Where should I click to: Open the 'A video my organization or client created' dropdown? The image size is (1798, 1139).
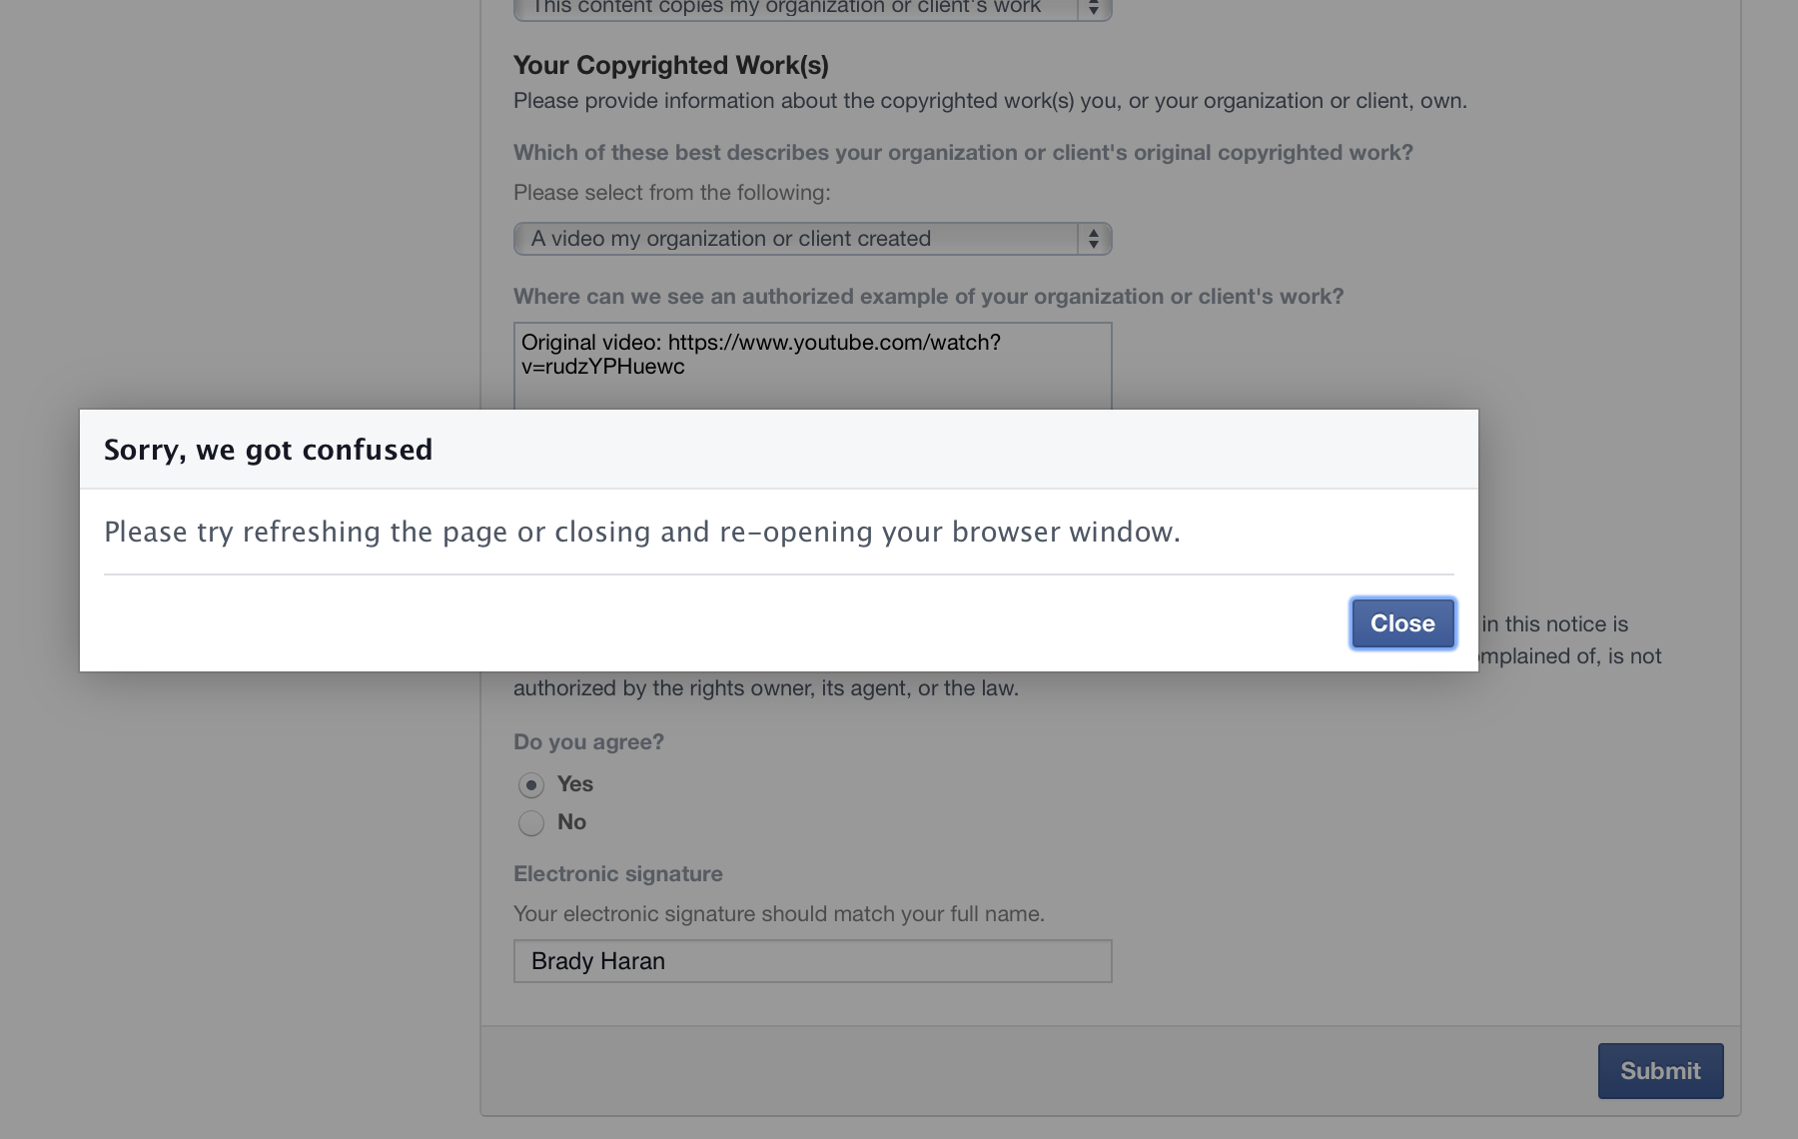point(812,239)
